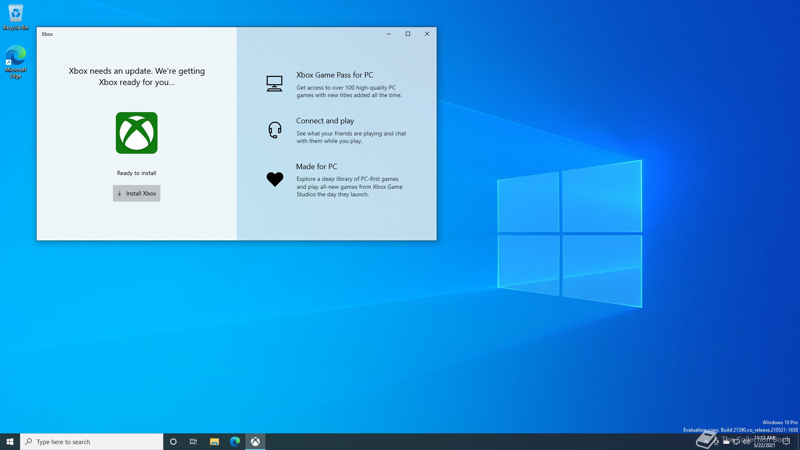Open the network status tray icon
Screen dimensions: 800x450
click(736, 442)
